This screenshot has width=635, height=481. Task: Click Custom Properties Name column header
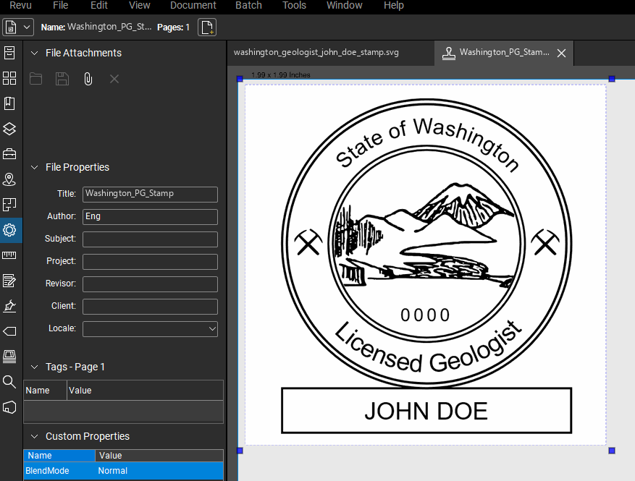59,456
